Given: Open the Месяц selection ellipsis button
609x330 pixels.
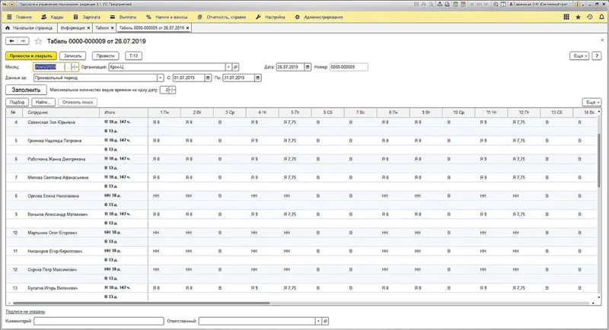Looking at the screenshot, I should pos(68,67).
